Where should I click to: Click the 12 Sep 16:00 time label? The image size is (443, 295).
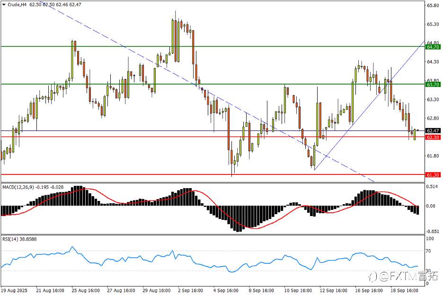click(x=333, y=290)
